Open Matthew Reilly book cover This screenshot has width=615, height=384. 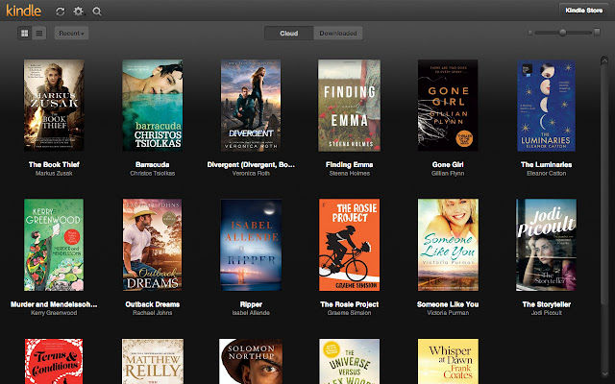[x=153, y=361]
